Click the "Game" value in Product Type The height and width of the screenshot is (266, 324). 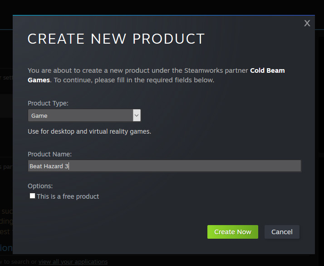click(x=39, y=116)
